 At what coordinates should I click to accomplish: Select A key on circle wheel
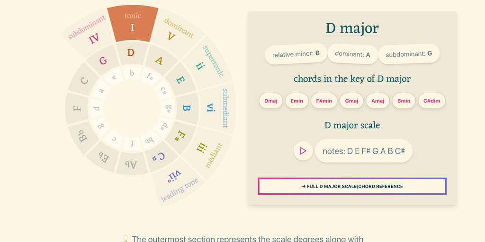coord(159,60)
